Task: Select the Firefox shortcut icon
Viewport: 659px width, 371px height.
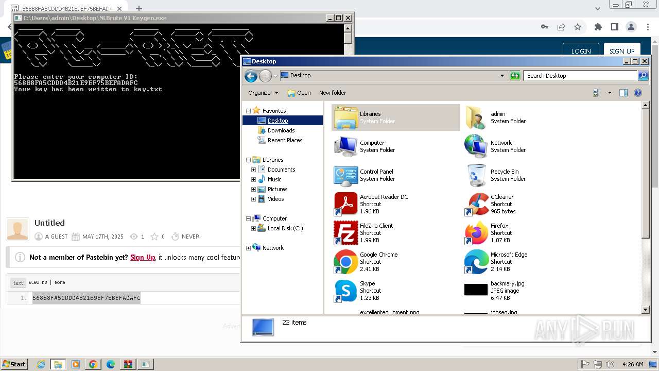Action: point(476,233)
